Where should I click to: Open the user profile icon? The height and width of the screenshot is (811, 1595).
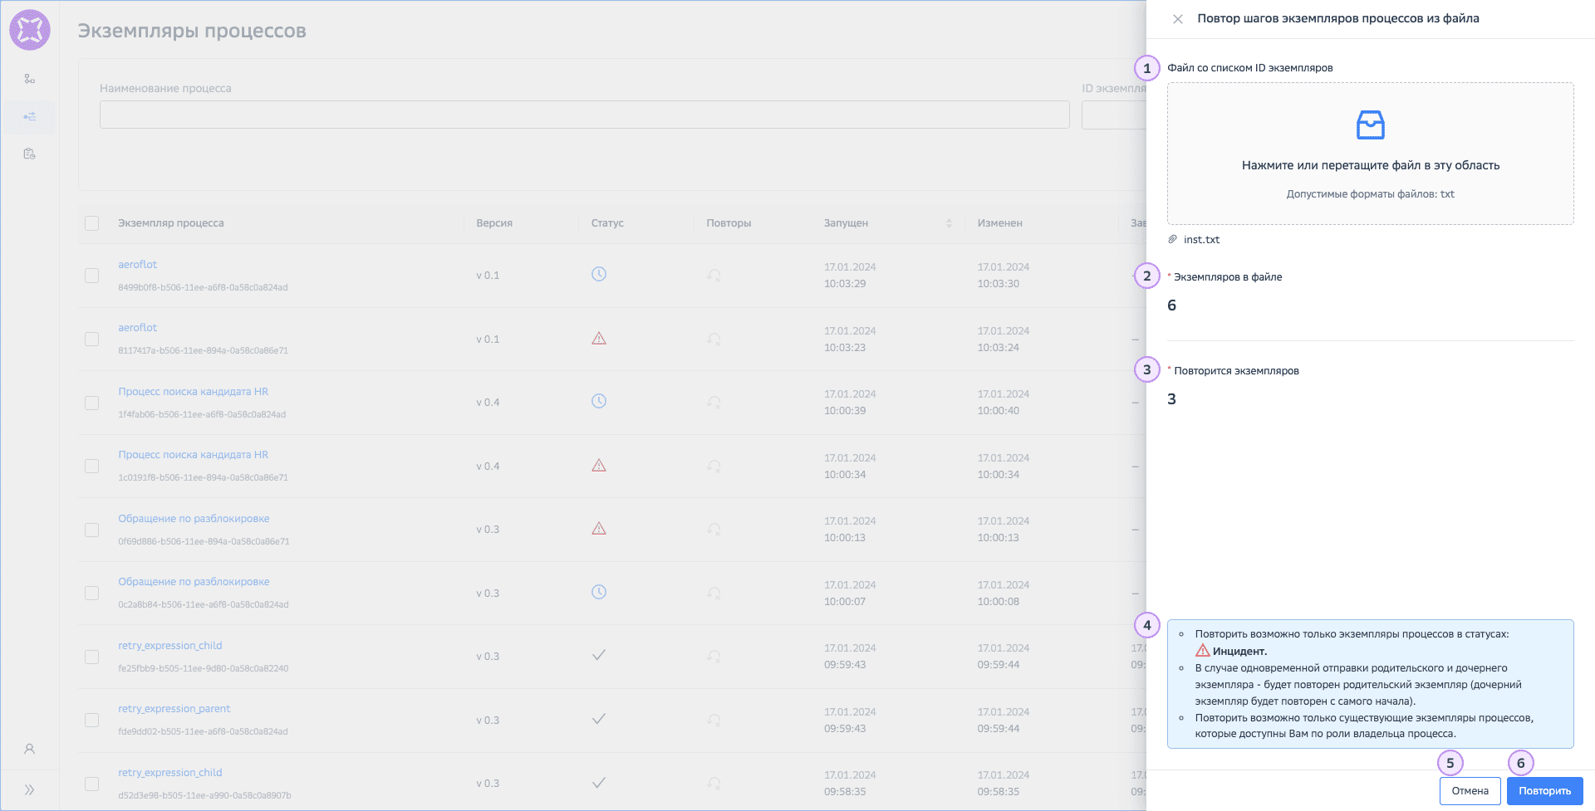pos(30,749)
